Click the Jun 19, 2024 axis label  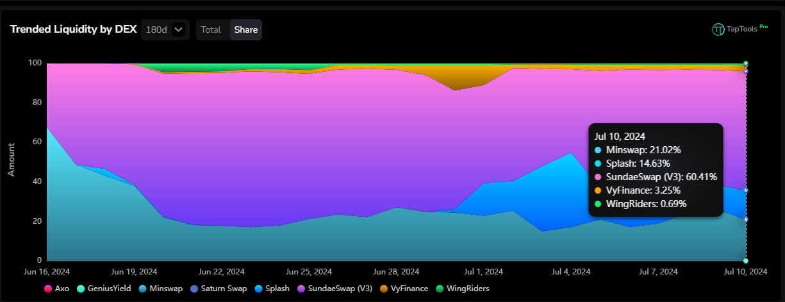pos(135,272)
